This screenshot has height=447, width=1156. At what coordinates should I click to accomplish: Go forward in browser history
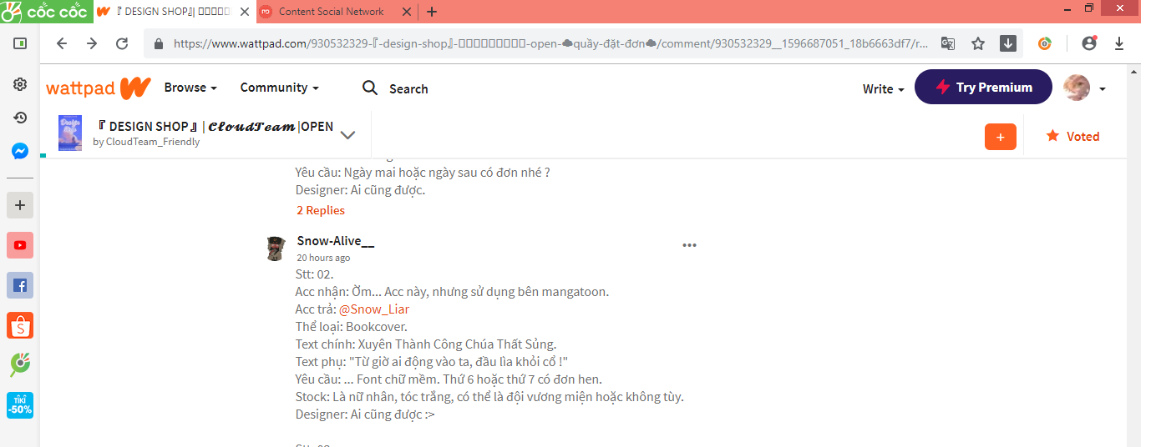pyautogui.click(x=92, y=43)
